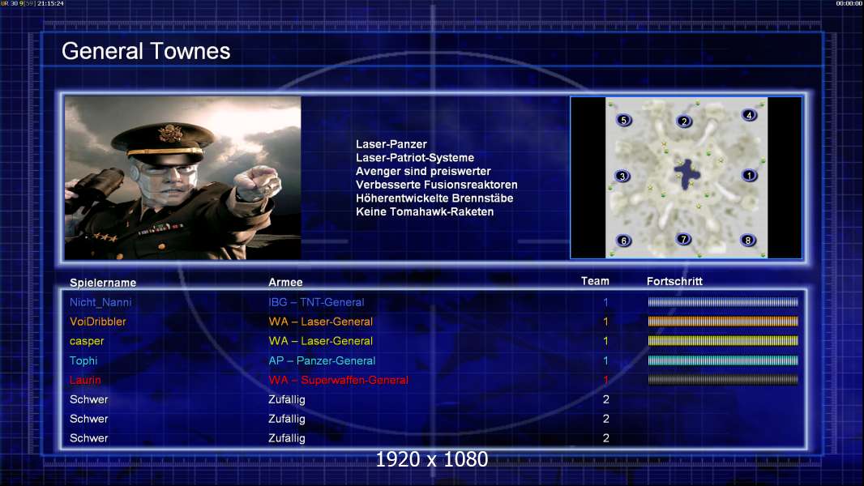
Task: Click the AP – Panzer-General army entry
Action: coord(322,360)
